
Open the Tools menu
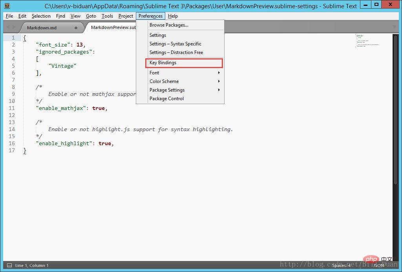pos(107,16)
